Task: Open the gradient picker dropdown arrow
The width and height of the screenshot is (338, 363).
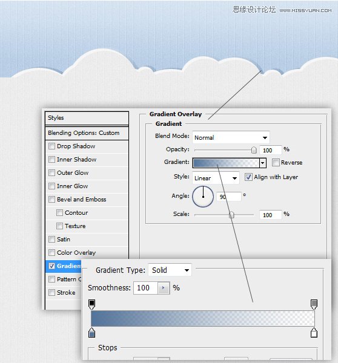Action: click(x=262, y=163)
